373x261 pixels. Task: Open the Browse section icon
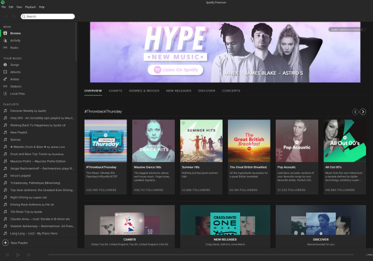pos(5,33)
